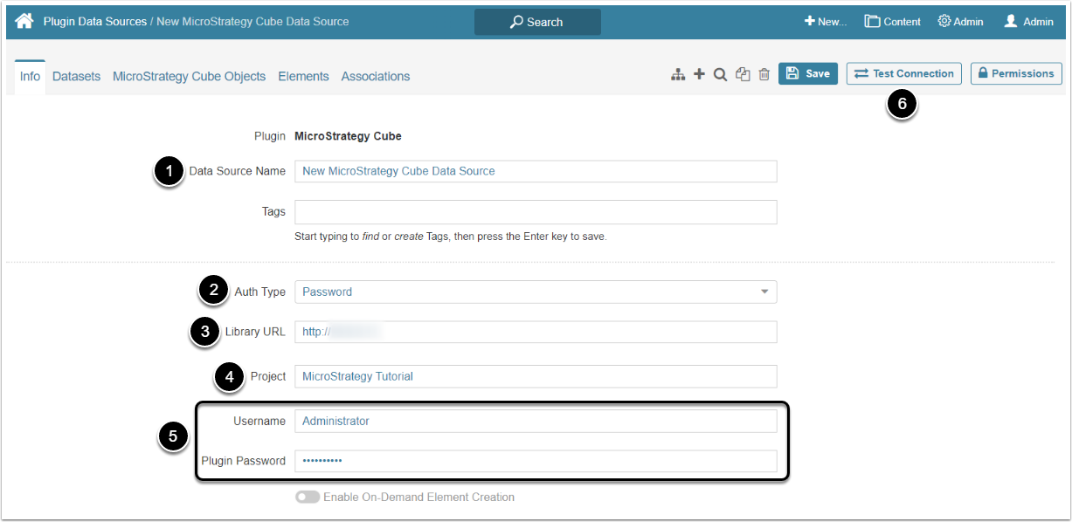Open the New... menu in header
This screenshot has height=522, width=1072.
(826, 22)
